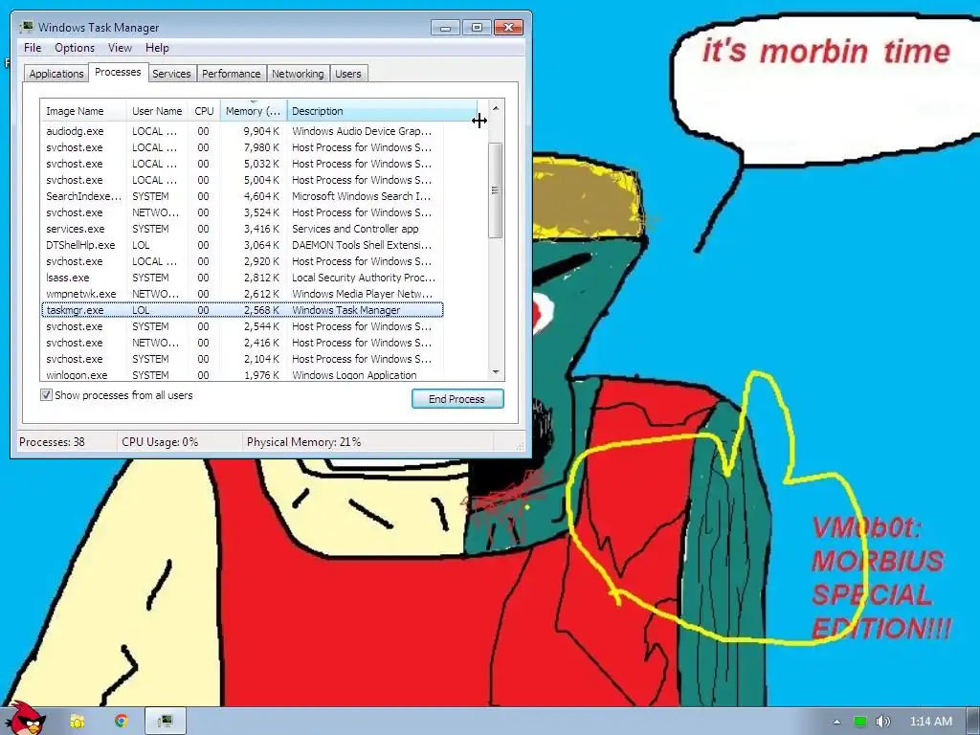Click svchost.exe row with 2,544 K memory

pos(242,326)
